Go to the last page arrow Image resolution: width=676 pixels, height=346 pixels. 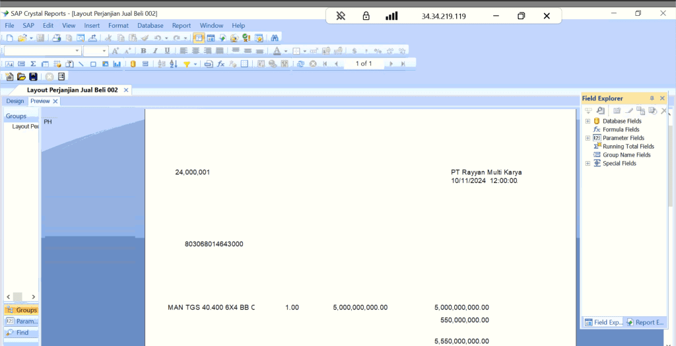tap(403, 64)
